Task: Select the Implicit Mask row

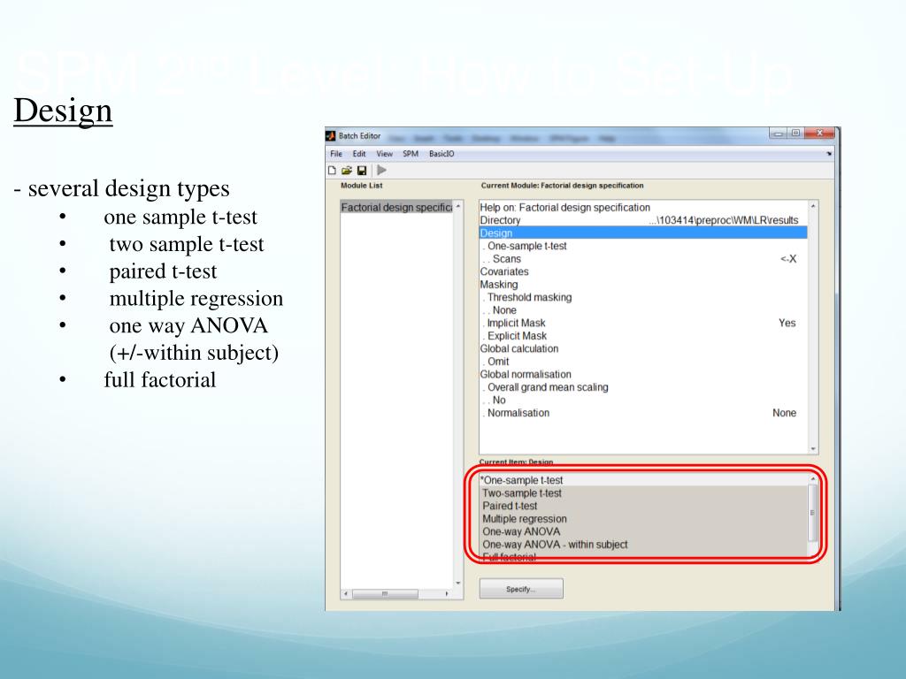Action: click(643, 323)
